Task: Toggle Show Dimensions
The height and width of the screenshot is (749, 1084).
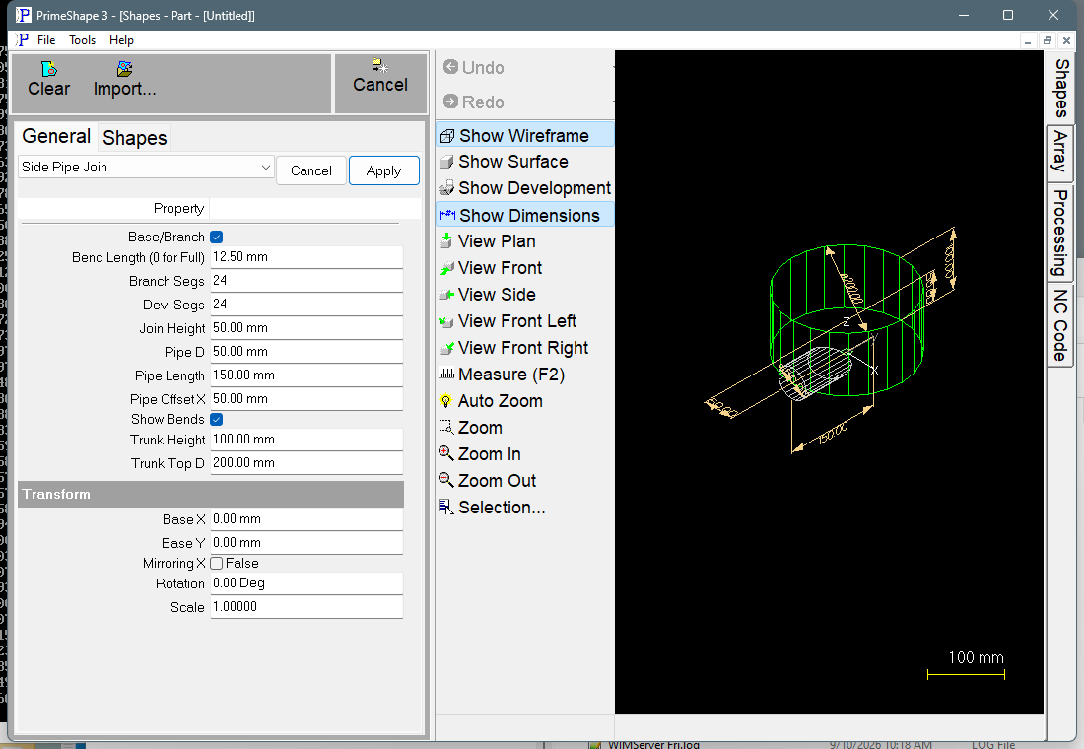Action: (x=524, y=216)
